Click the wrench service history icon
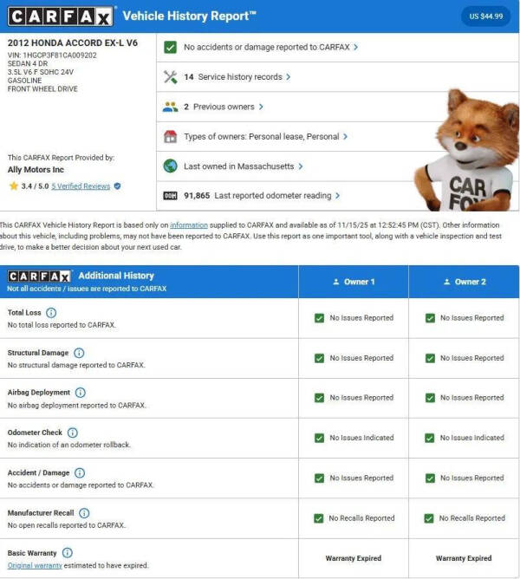Screen dimensions: 520x579 pos(171,77)
